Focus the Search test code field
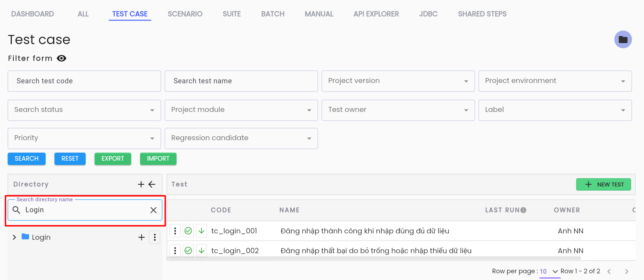644x280 pixels. [84, 81]
